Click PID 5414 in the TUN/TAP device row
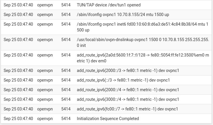The width and height of the screenshot is (213, 125). click(x=66, y=5)
